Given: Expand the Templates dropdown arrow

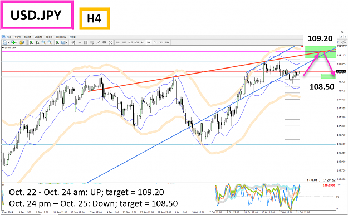Looking at the screenshot, I should [67, 42].
